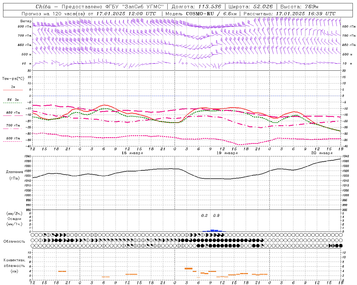
Task: Click the "0.2" precipitation amount value
Action: click(x=204, y=215)
